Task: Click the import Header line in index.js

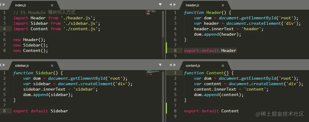Action: tap(54, 18)
